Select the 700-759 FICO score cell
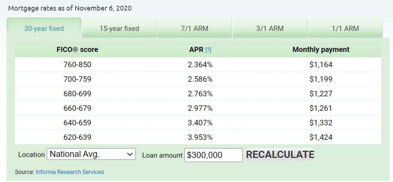393x182 pixels. [x=78, y=79]
